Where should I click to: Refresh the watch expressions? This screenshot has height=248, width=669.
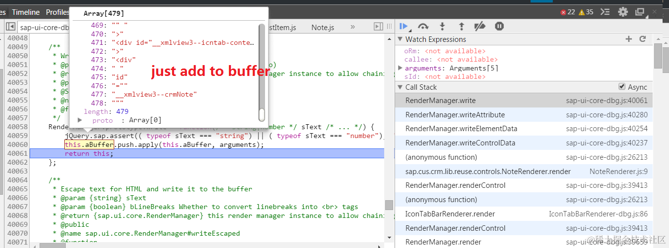click(643, 39)
